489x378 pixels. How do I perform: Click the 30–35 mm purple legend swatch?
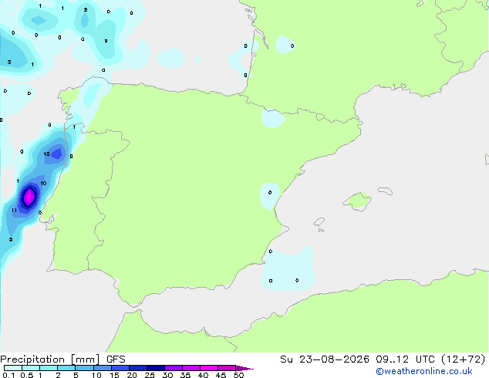(174, 368)
